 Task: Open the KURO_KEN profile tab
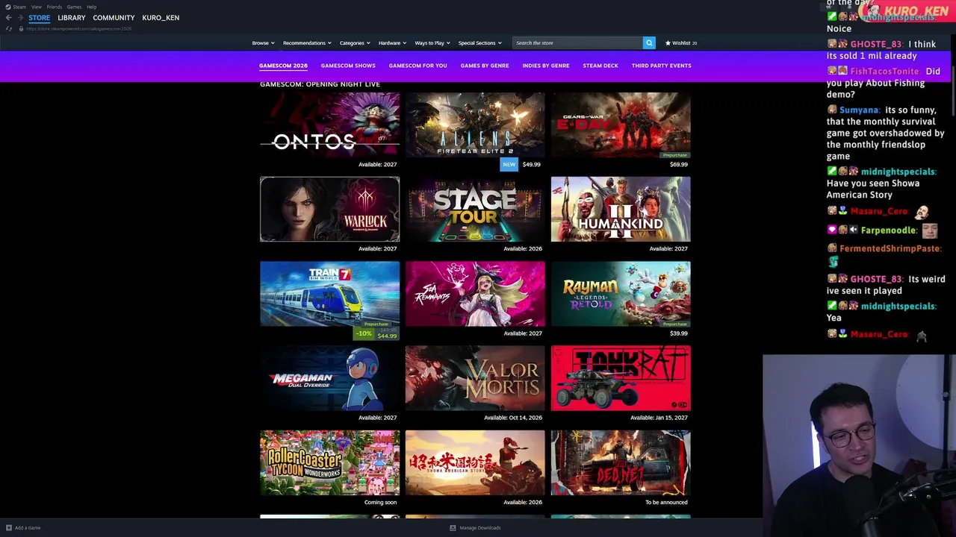click(161, 17)
